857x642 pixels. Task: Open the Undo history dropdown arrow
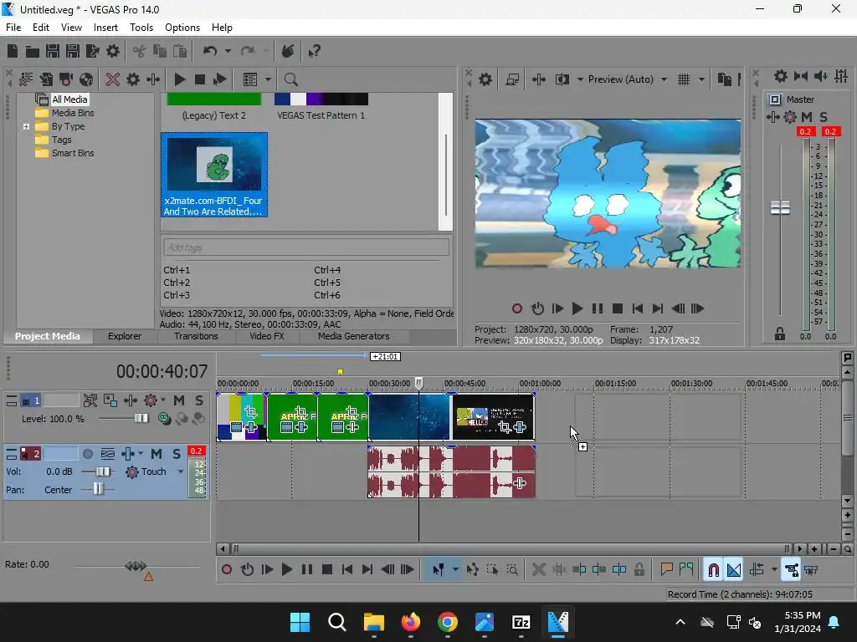[228, 51]
